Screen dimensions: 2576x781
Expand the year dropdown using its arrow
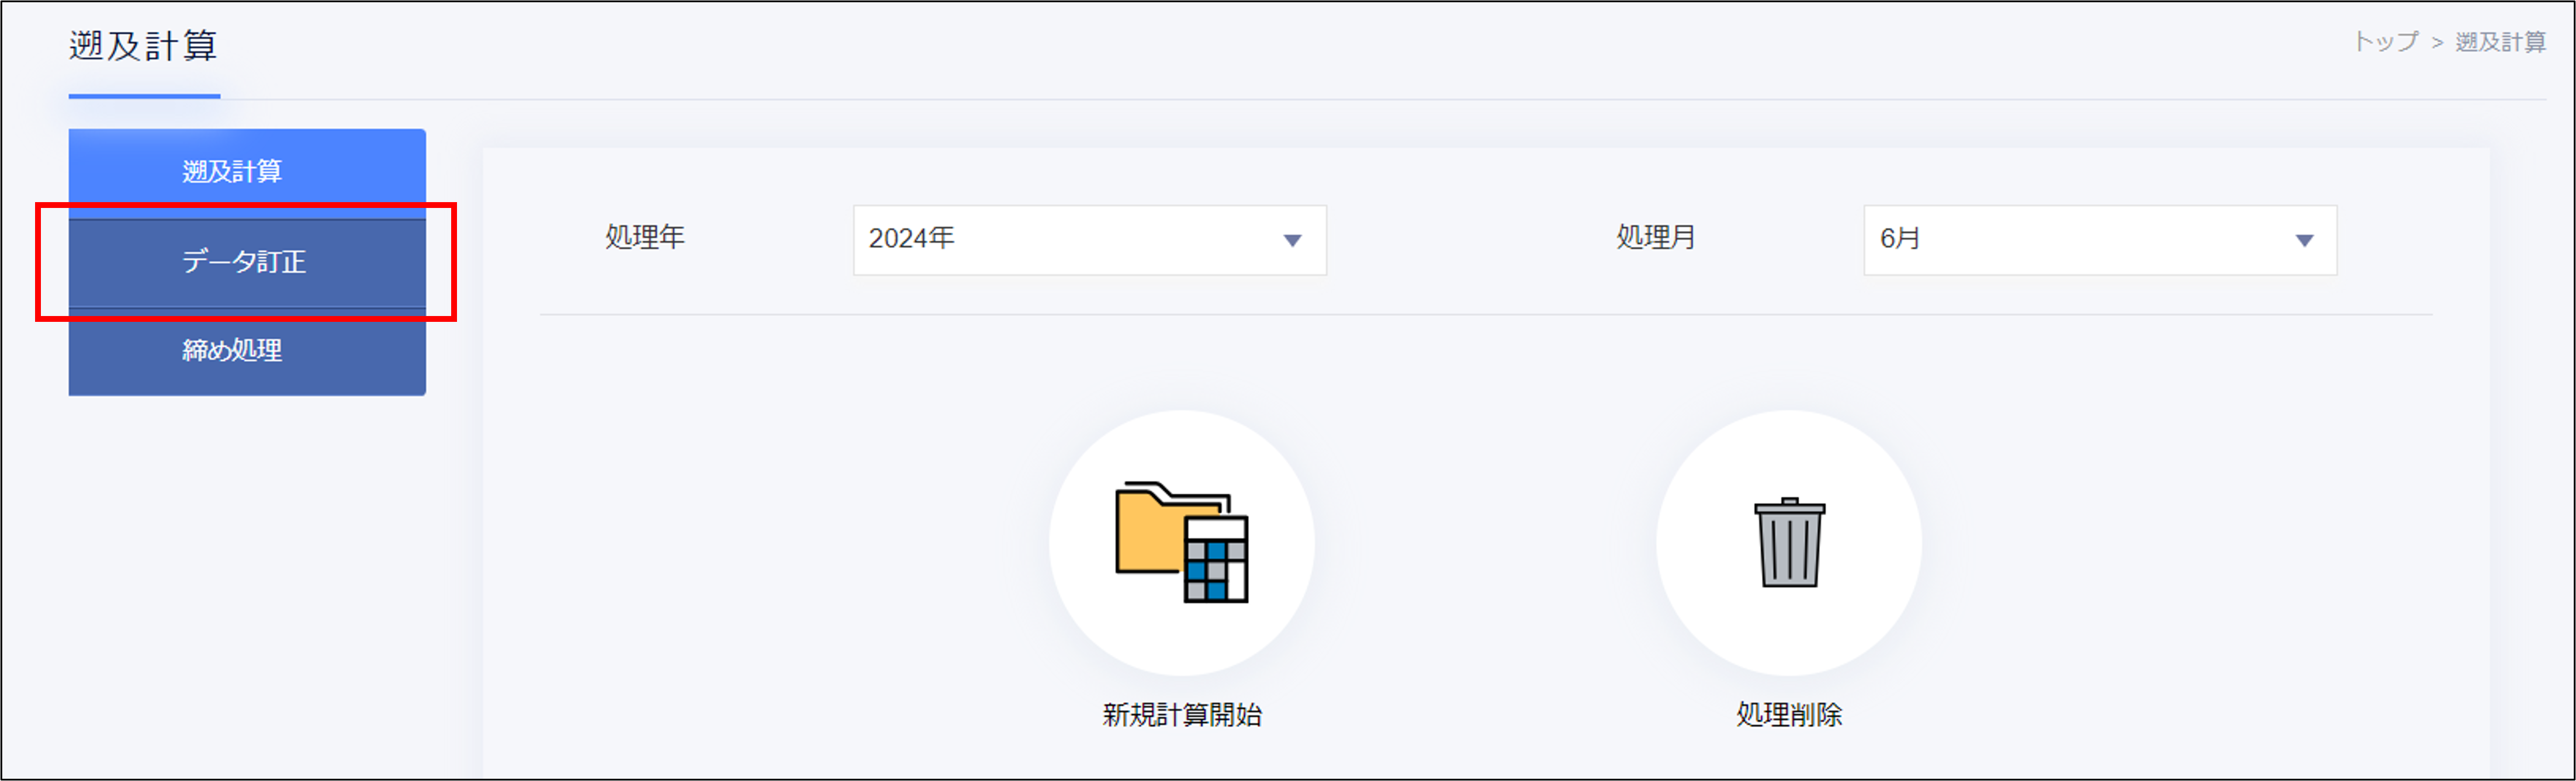(1295, 240)
